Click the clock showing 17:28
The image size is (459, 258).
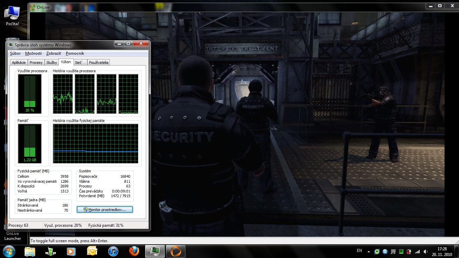[x=442, y=249]
